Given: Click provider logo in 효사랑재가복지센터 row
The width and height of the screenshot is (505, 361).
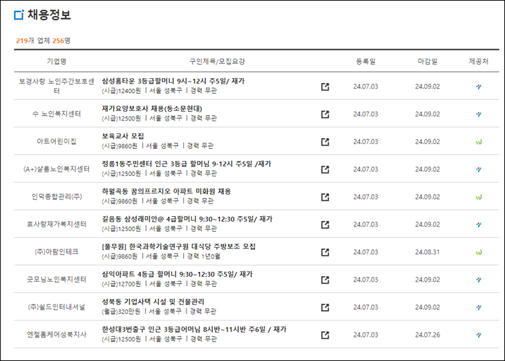Looking at the screenshot, I should coord(479,225).
